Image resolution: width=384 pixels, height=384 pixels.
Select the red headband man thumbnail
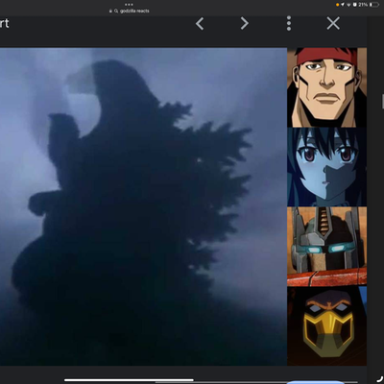click(x=326, y=87)
